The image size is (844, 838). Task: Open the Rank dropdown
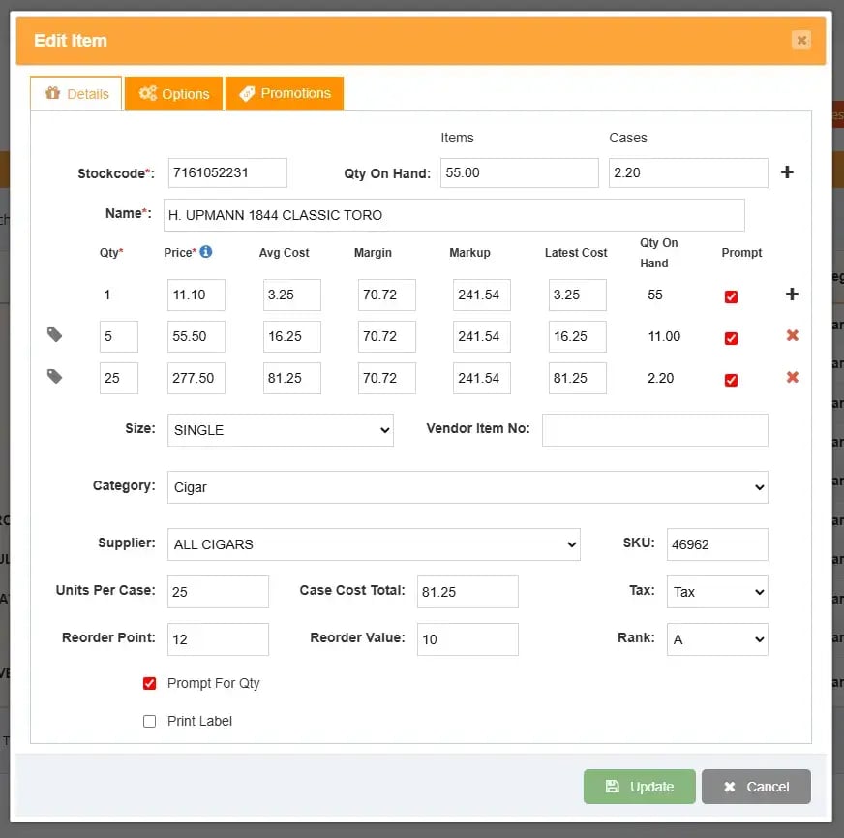click(716, 639)
